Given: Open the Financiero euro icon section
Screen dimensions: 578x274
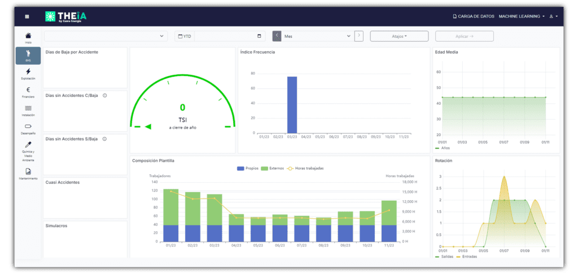Looking at the screenshot, I should 28,91.
